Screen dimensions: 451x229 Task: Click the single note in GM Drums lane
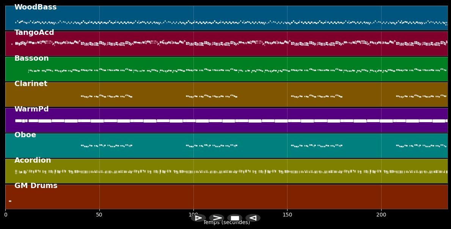pos(10,201)
